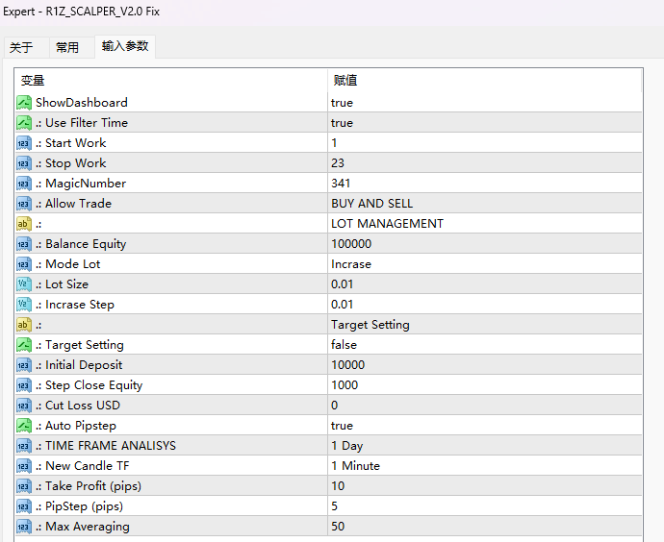
Task: Click the Lot Size double-type icon
Action: pyautogui.click(x=24, y=284)
